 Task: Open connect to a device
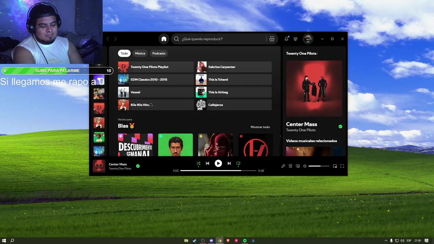[x=298, y=166]
